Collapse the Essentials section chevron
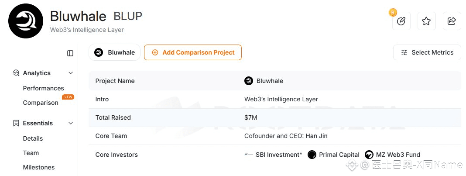466x176 pixels. coord(71,123)
